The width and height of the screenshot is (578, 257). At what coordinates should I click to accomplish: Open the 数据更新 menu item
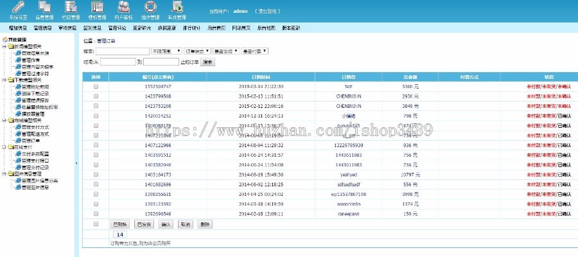tap(167, 28)
